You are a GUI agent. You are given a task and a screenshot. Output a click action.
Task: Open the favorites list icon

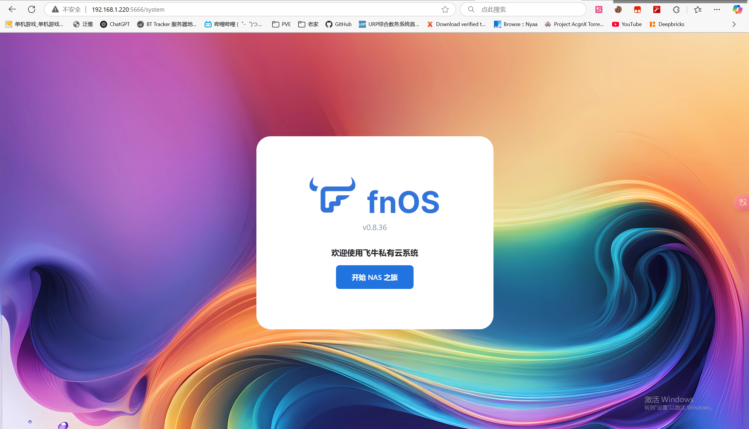(698, 9)
